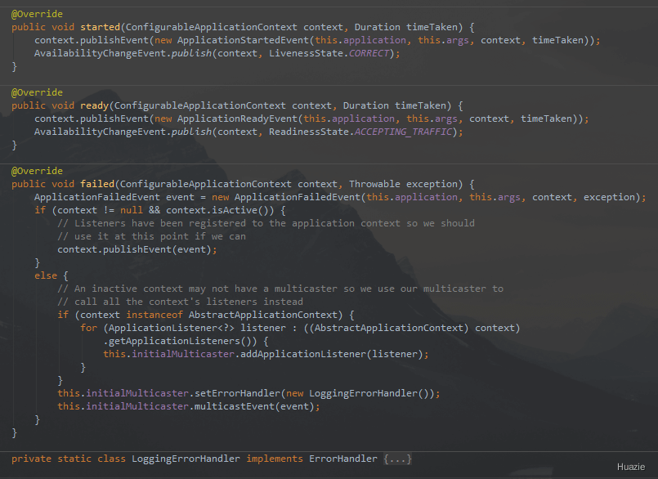Click the 'null' keyword in the if condition
658x479 pixels.
(132, 210)
